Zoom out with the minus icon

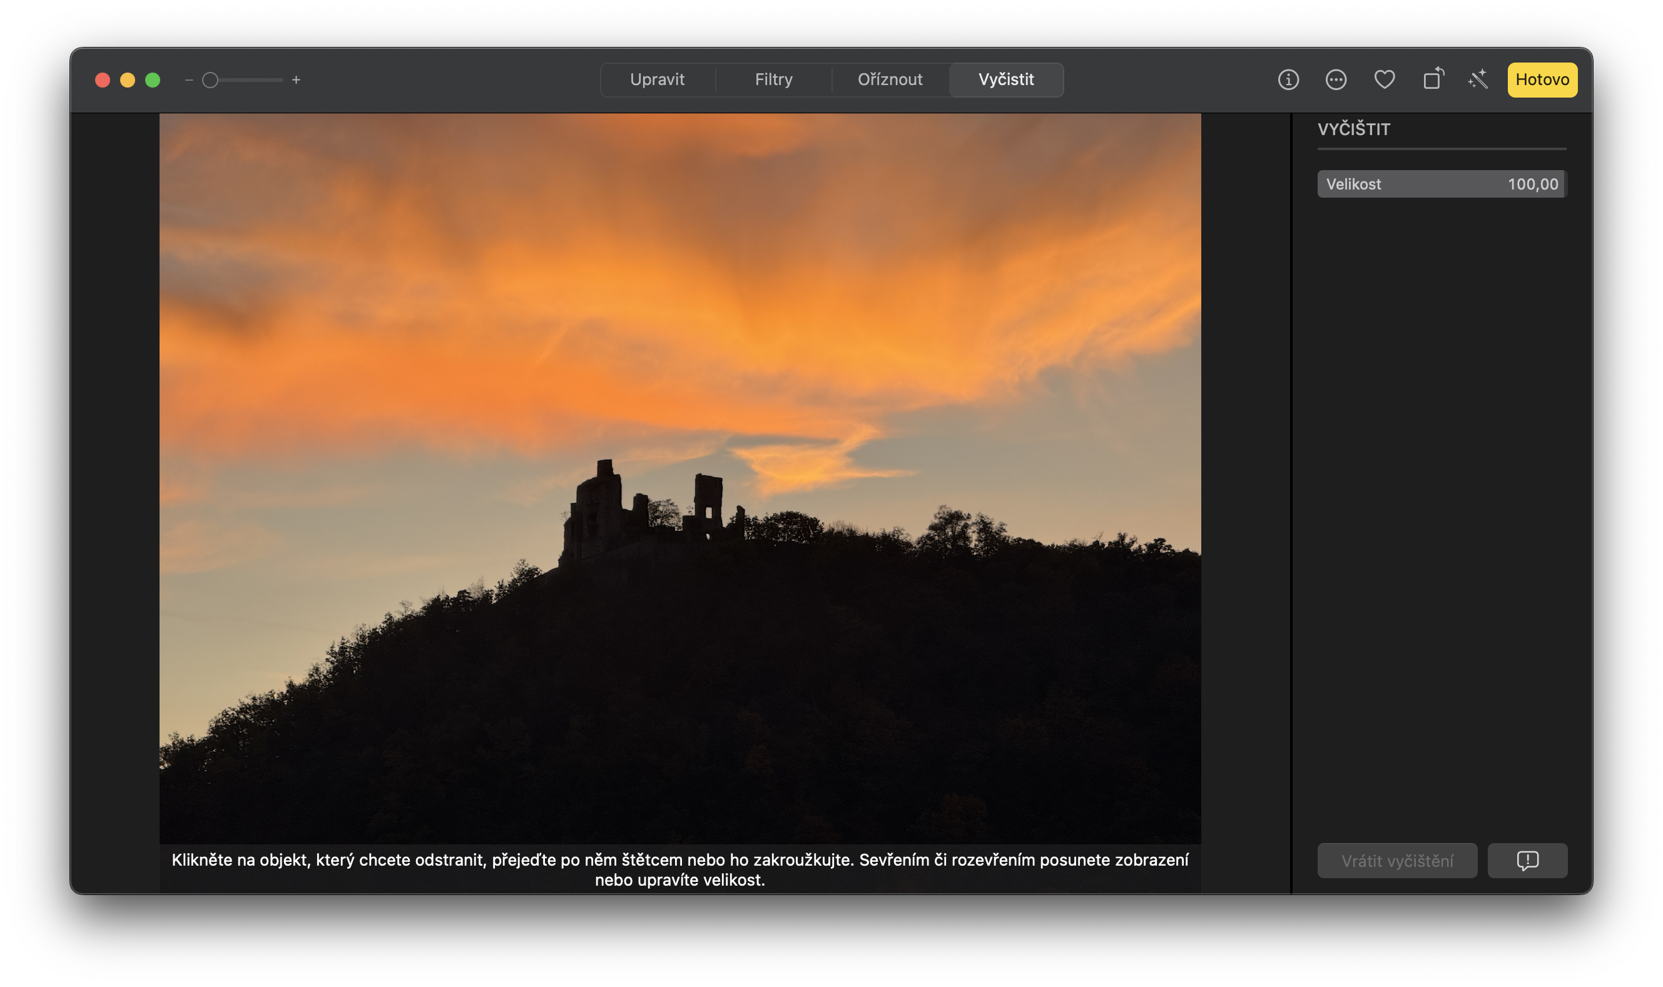[188, 79]
